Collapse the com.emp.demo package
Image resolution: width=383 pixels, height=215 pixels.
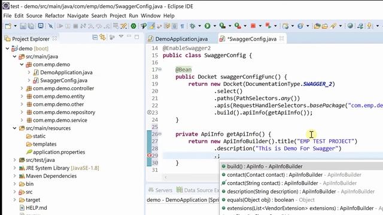click(22, 64)
